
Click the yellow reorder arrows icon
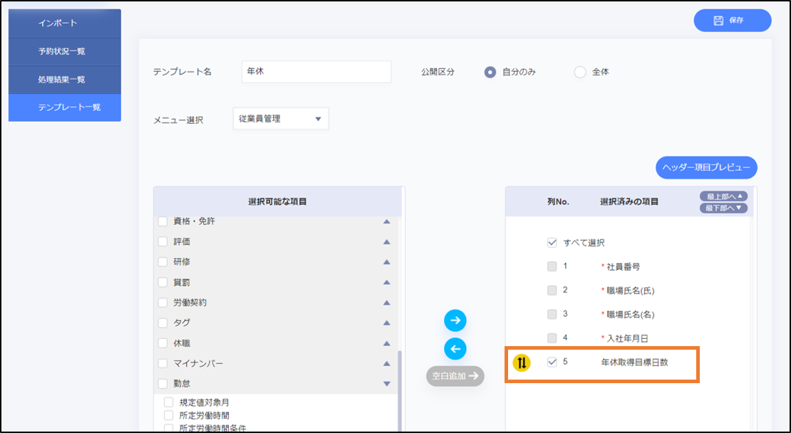(522, 363)
